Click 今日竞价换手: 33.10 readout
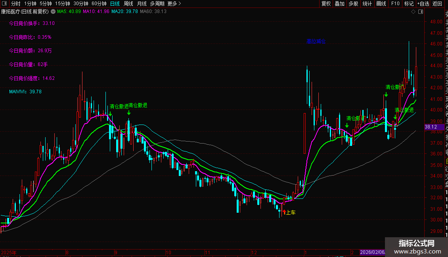 point(32,23)
